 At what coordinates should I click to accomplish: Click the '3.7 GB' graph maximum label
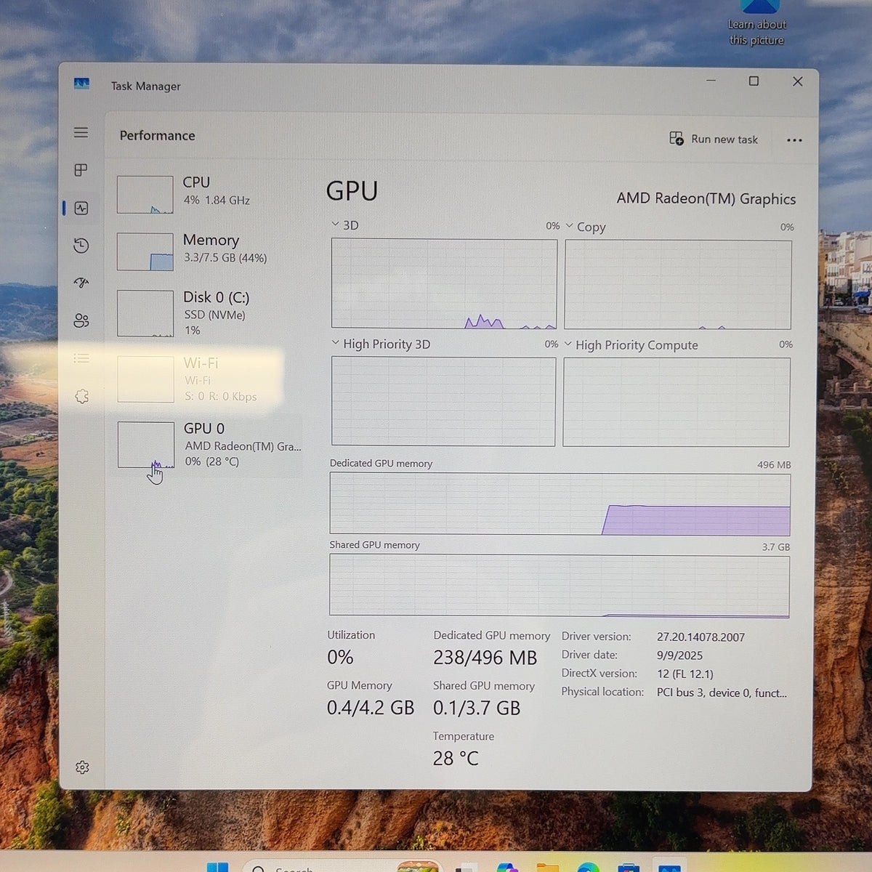click(x=775, y=547)
